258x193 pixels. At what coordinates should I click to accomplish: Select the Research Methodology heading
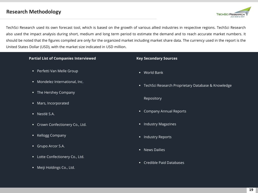coord(34,12)
